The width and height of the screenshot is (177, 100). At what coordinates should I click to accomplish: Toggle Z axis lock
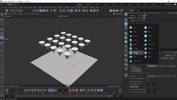(x=18, y=11)
